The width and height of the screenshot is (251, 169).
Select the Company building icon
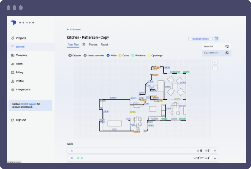pos(13,55)
